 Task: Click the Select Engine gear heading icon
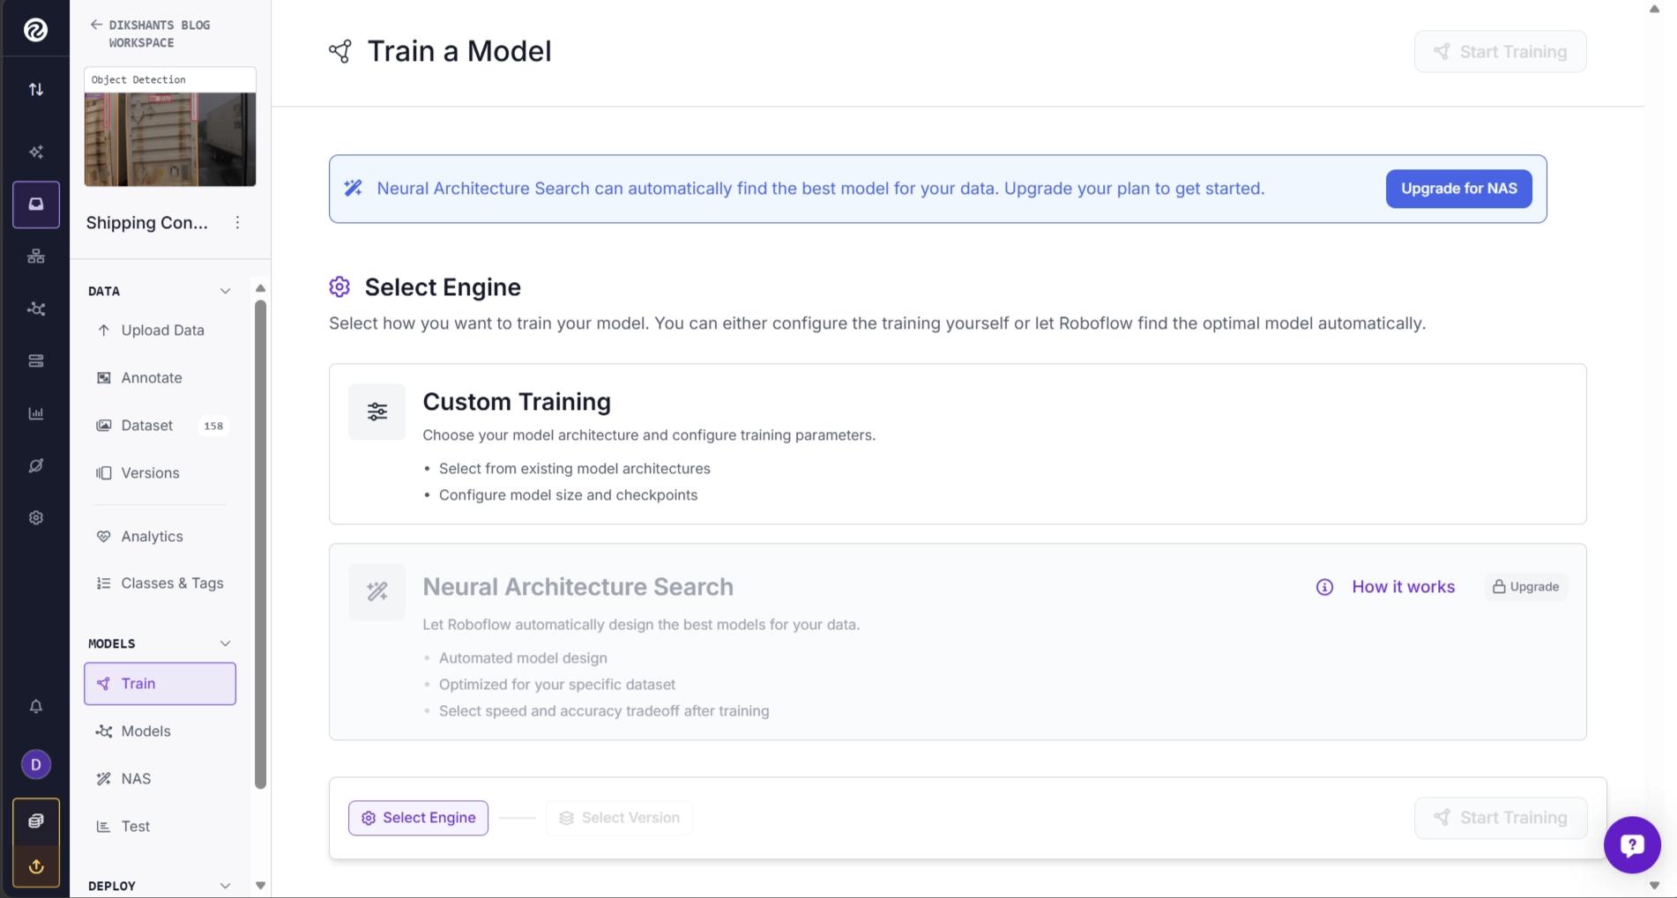339,287
